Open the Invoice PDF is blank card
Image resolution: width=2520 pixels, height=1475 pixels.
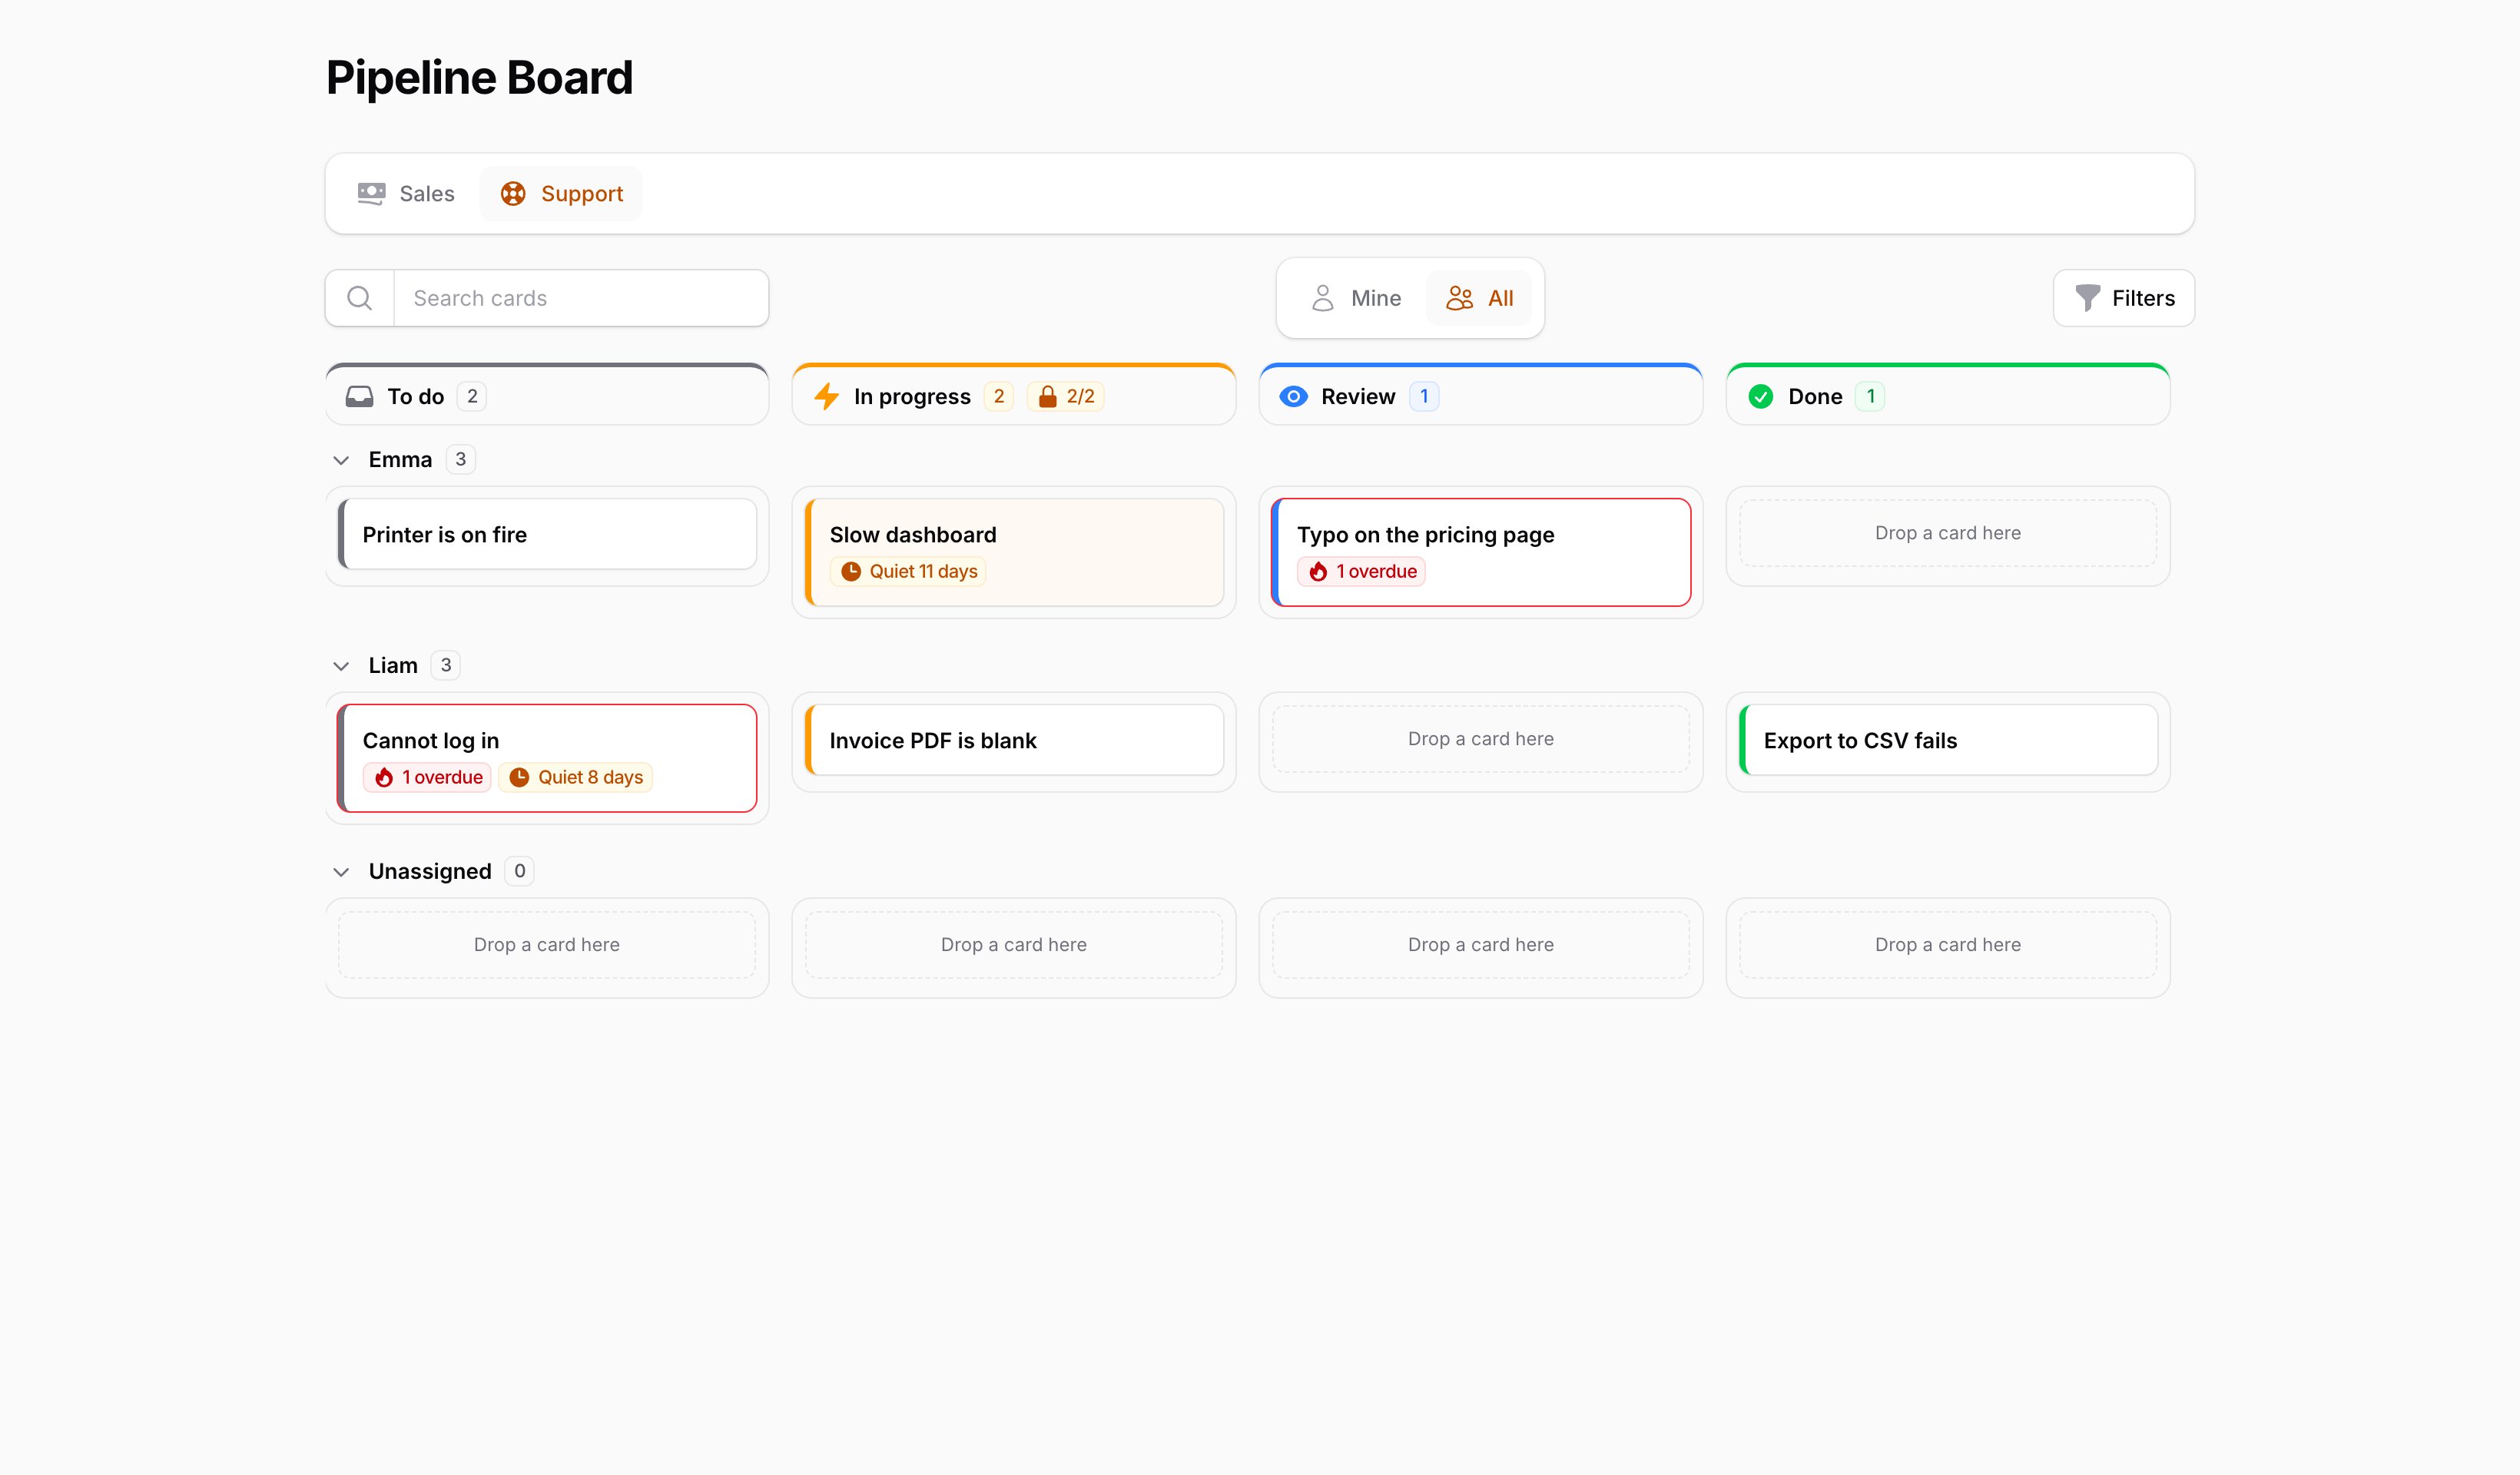tap(1014, 741)
